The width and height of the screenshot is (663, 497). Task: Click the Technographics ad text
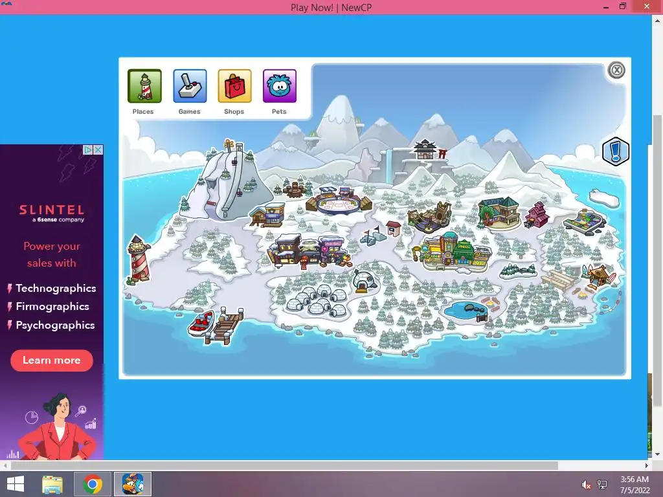click(x=56, y=288)
